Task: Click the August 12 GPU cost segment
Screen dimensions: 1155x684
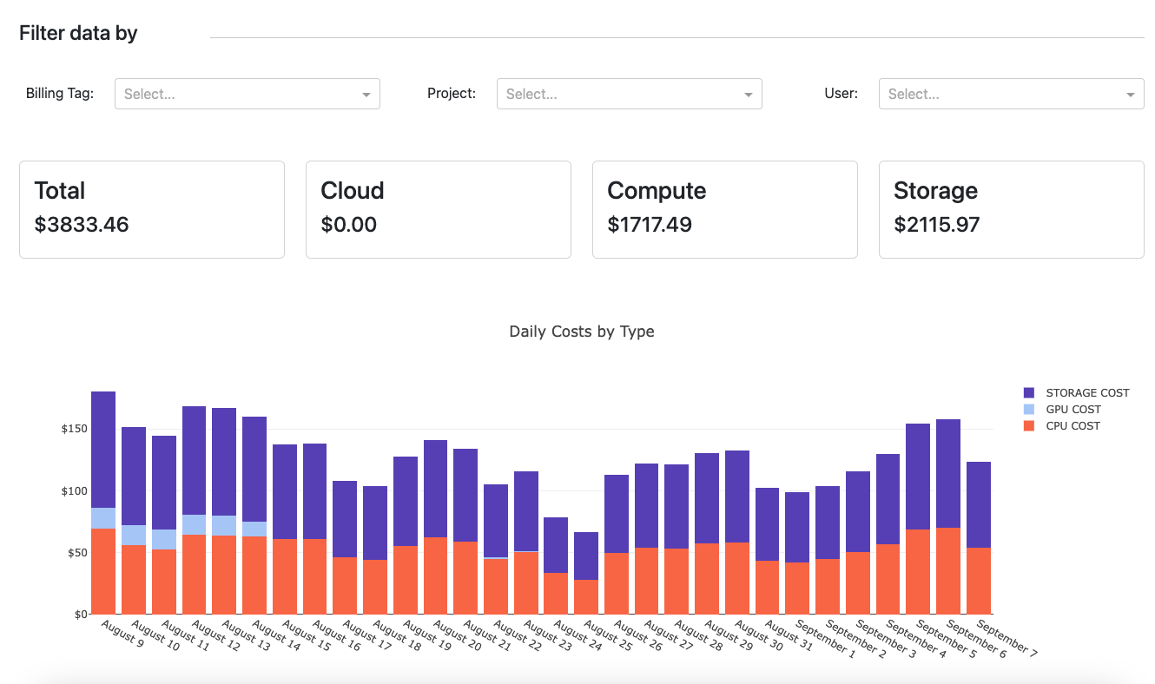Action: 195,524
